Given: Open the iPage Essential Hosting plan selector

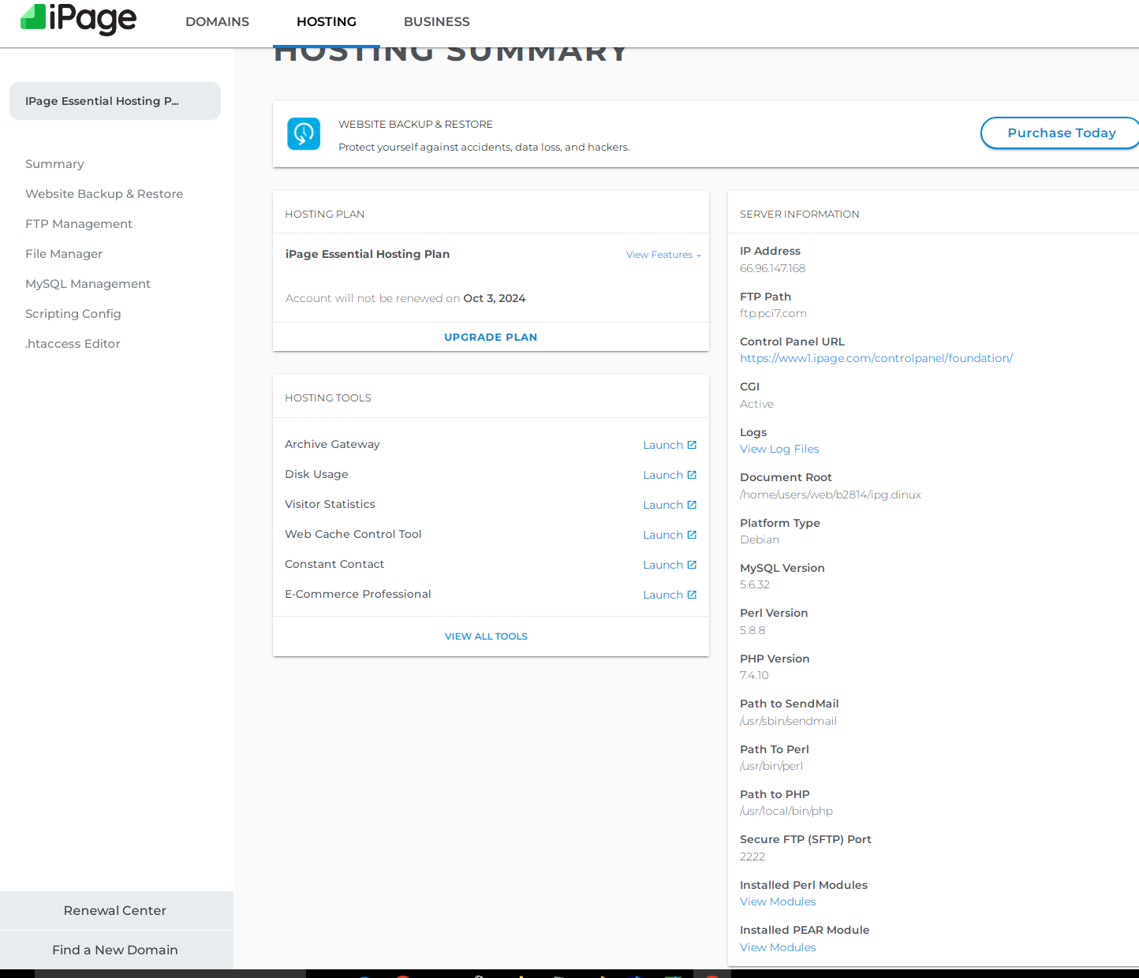Looking at the screenshot, I should point(115,101).
